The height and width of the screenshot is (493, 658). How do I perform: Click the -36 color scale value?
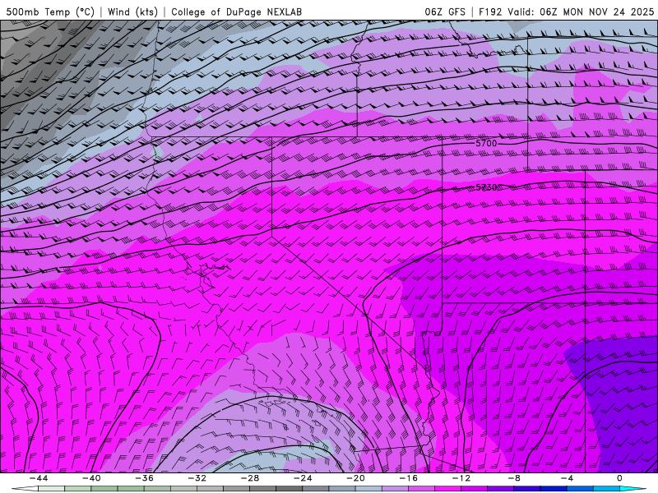pyautogui.click(x=145, y=478)
